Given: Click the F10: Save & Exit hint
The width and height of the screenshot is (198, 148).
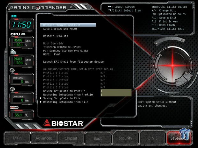Looking at the screenshot, I should tap(164, 18).
